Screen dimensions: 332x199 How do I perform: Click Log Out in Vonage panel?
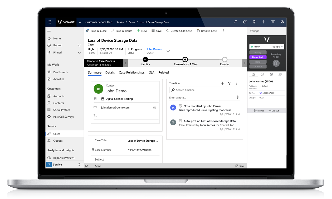pyautogui.click(x=274, y=111)
